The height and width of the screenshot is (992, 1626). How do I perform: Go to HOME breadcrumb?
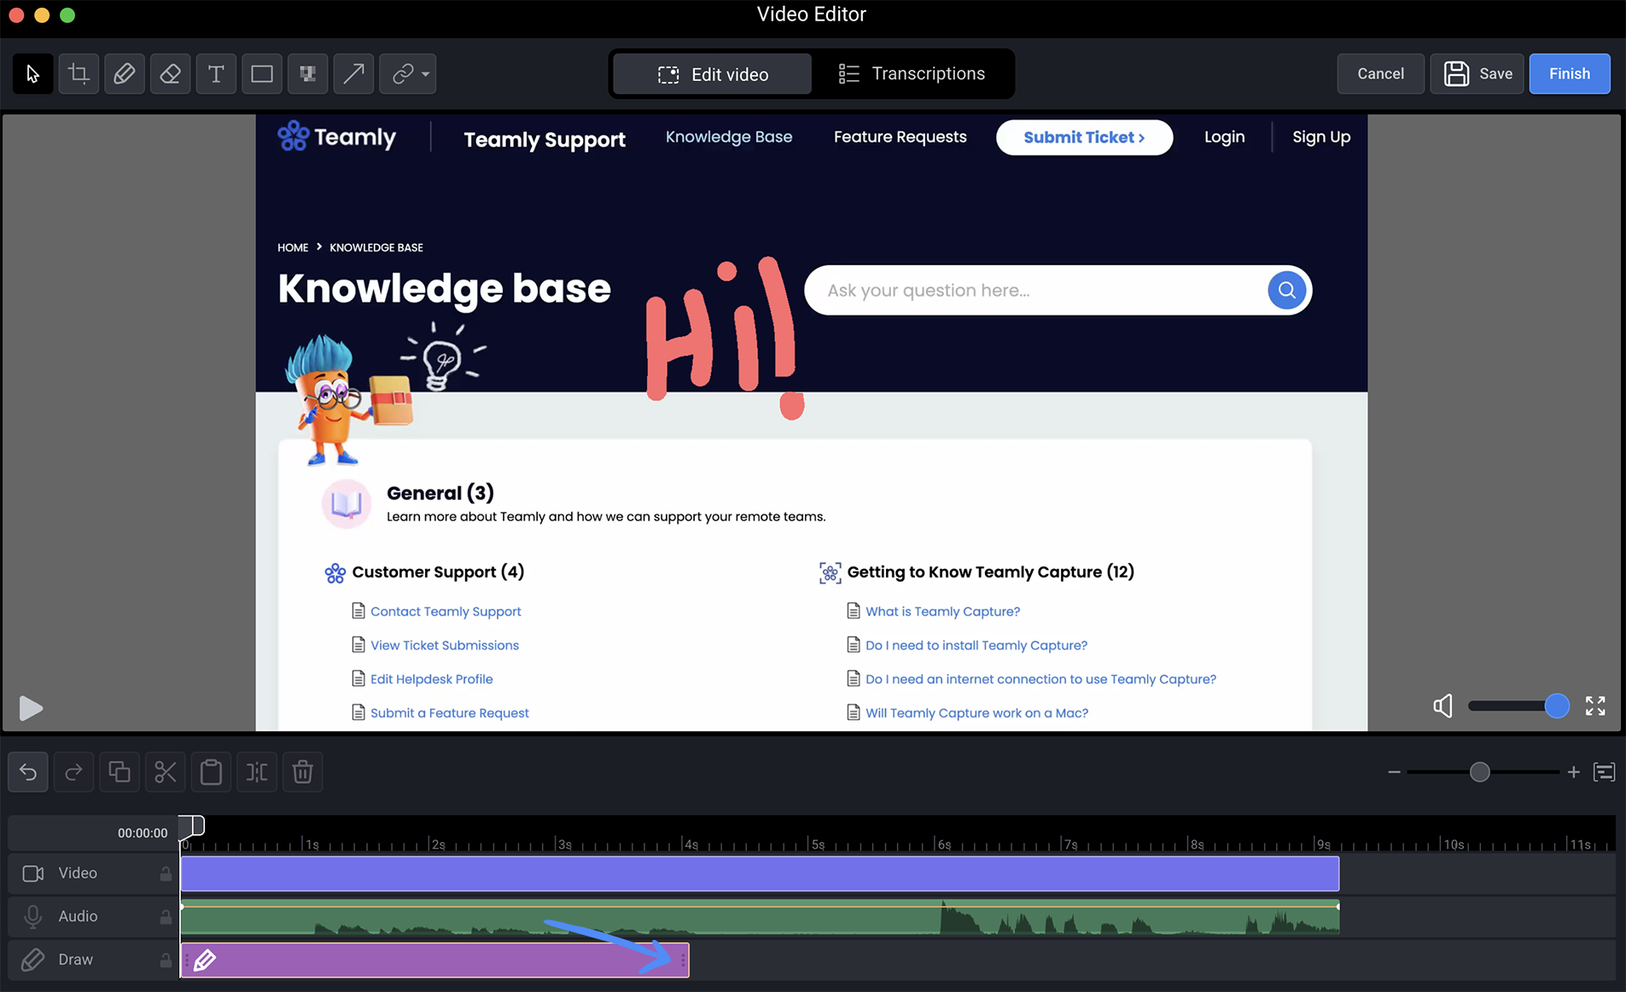tap(293, 247)
